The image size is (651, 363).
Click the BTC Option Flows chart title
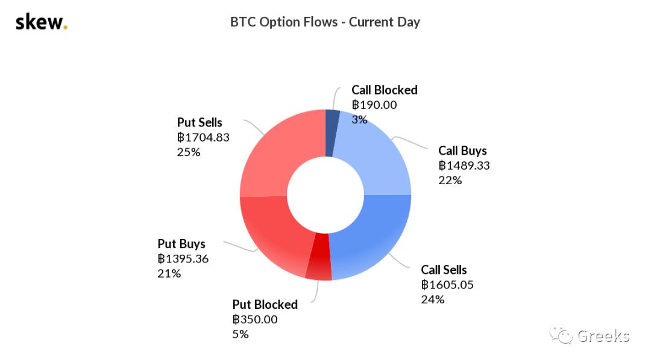pyautogui.click(x=325, y=22)
